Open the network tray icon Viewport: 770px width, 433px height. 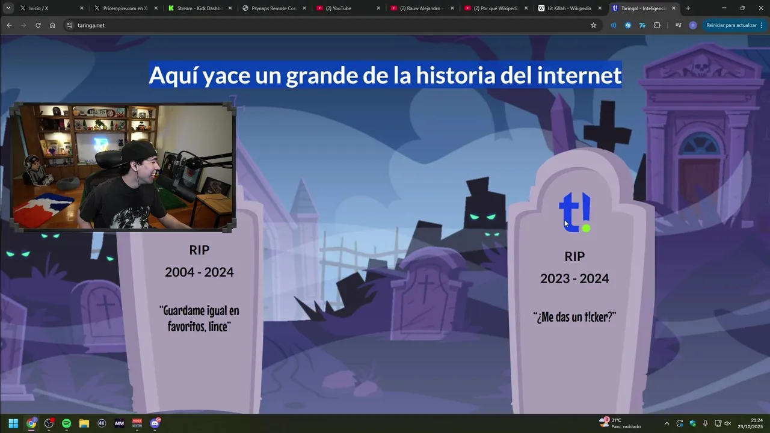(718, 423)
